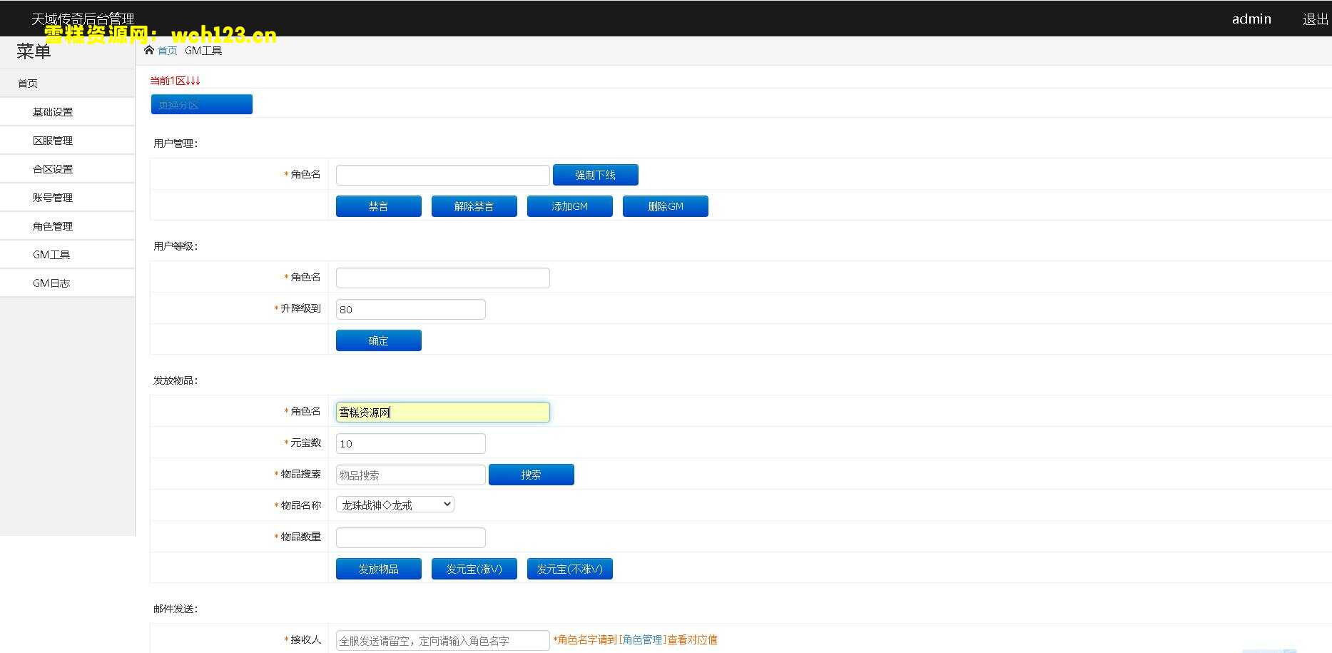Click the 确定 button under 用户等级

point(378,340)
